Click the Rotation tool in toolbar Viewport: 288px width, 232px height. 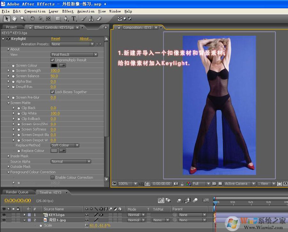coord(32,19)
